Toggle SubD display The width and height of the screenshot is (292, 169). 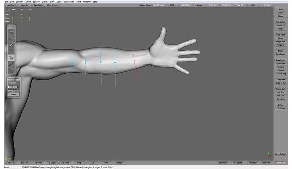tap(172, 5)
